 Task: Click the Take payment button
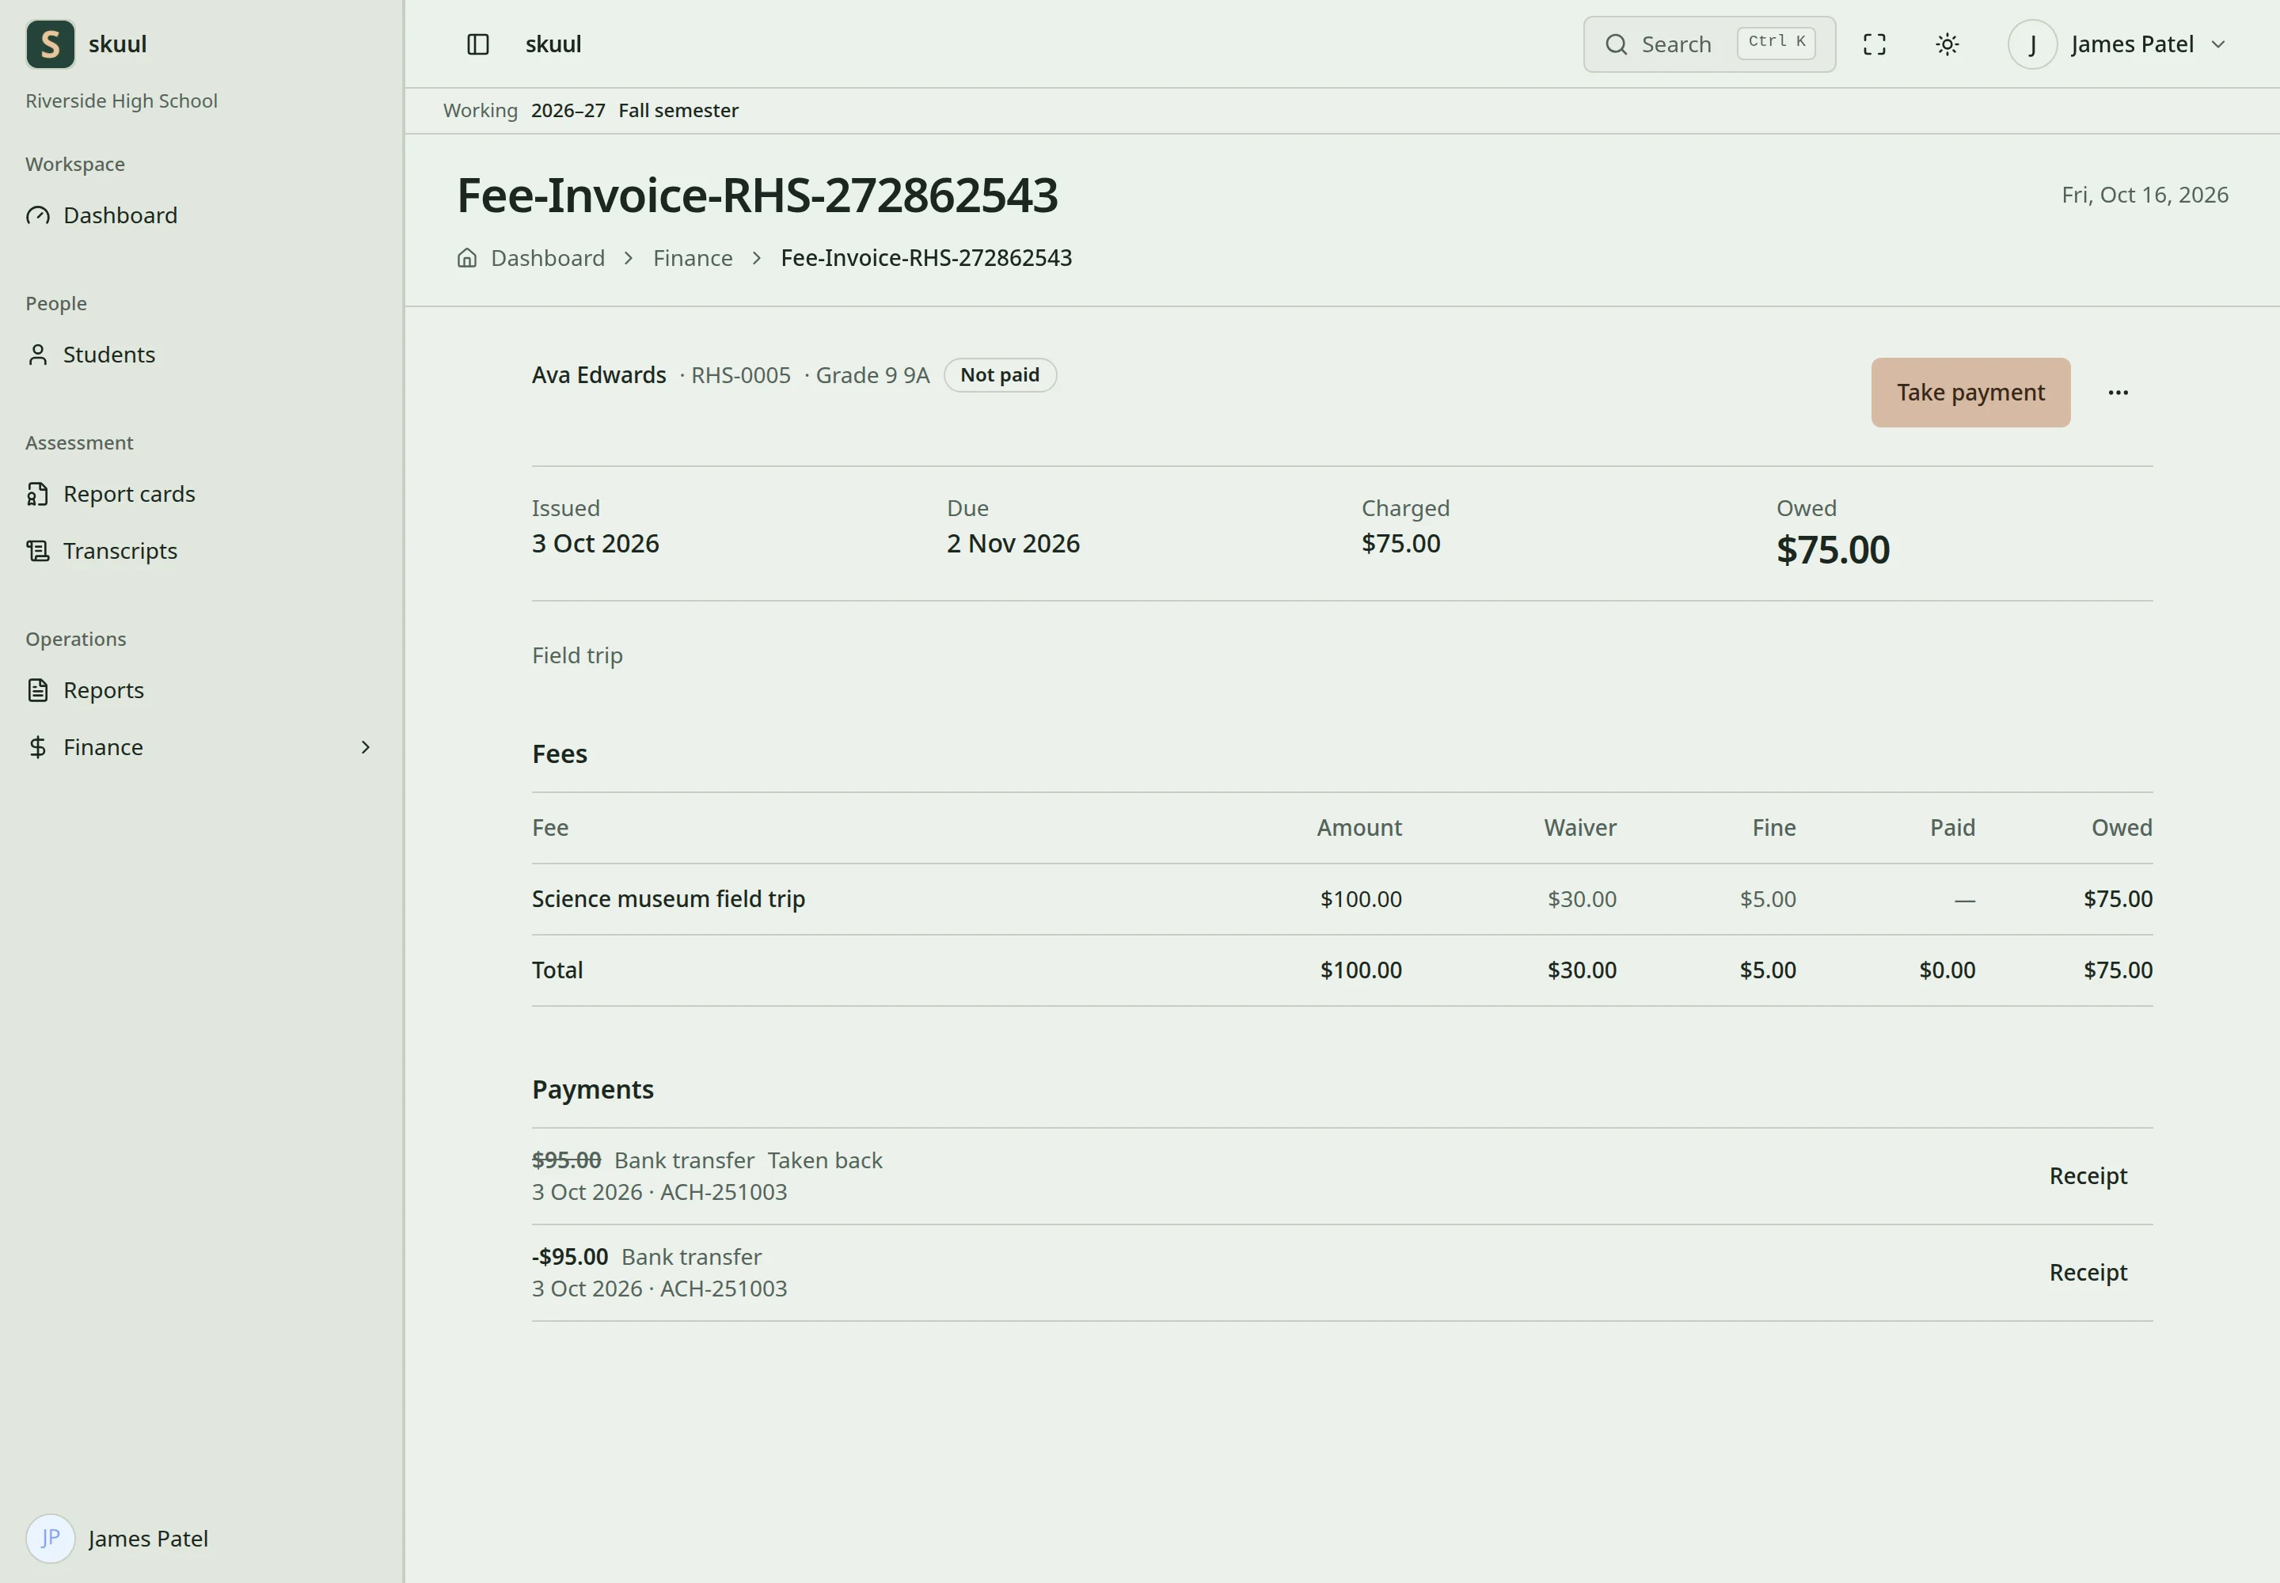[1970, 393]
